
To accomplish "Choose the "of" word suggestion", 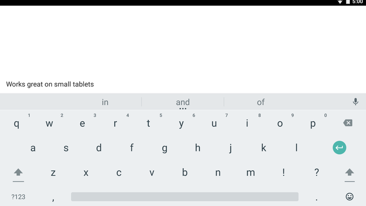I will (261, 102).
